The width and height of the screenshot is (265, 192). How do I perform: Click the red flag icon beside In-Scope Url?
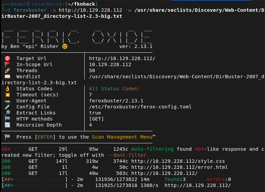point(7,64)
